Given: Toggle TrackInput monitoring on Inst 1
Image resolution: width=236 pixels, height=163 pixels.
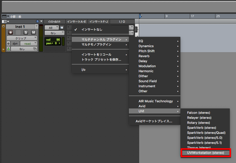Looking at the screenshot, I should (x=18, y=32).
